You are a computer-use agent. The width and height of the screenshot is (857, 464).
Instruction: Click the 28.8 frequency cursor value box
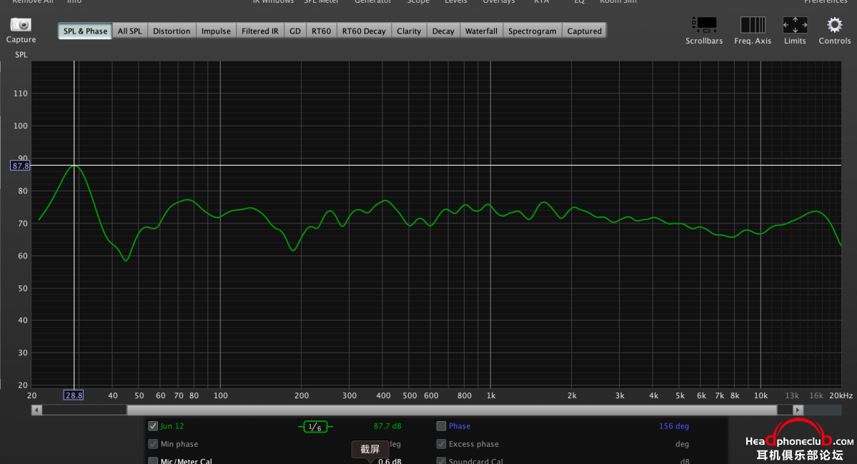tap(73, 395)
